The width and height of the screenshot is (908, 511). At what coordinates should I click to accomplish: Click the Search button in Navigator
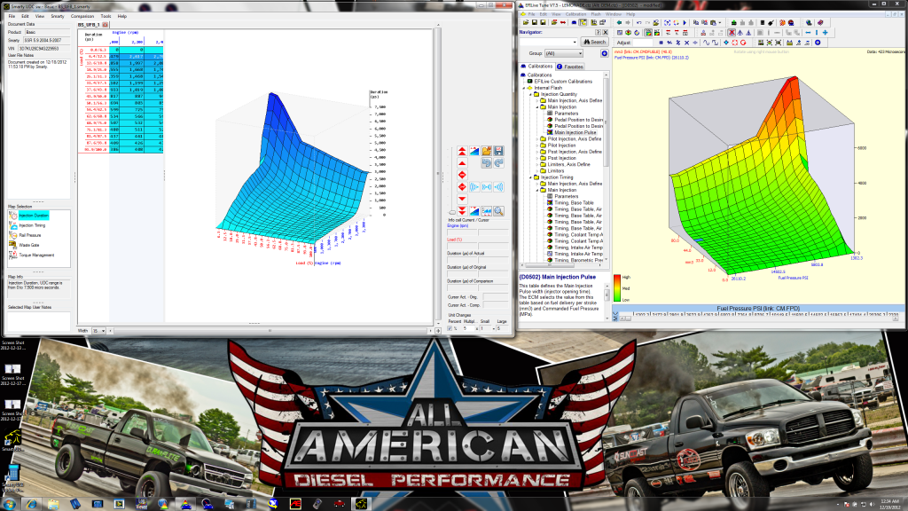pos(595,43)
